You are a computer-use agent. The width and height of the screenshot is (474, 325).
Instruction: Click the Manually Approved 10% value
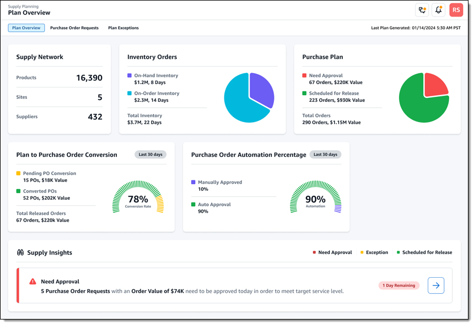click(203, 189)
